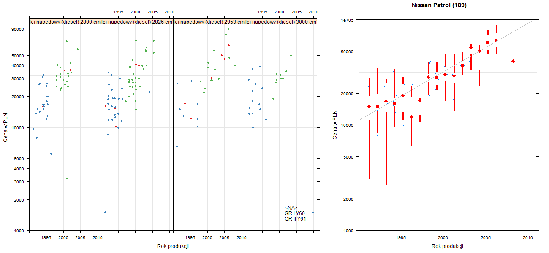The height and width of the screenshot is (253, 549).
Task: Click the chart title Nissan Patrol (189)
Action: (x=439, y=5)
